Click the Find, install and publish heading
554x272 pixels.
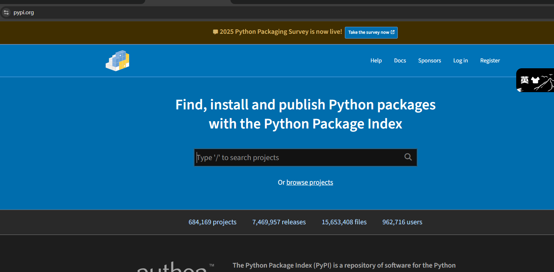306,114
